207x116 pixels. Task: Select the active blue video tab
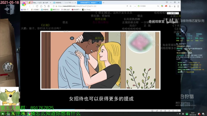coord(89,3)
